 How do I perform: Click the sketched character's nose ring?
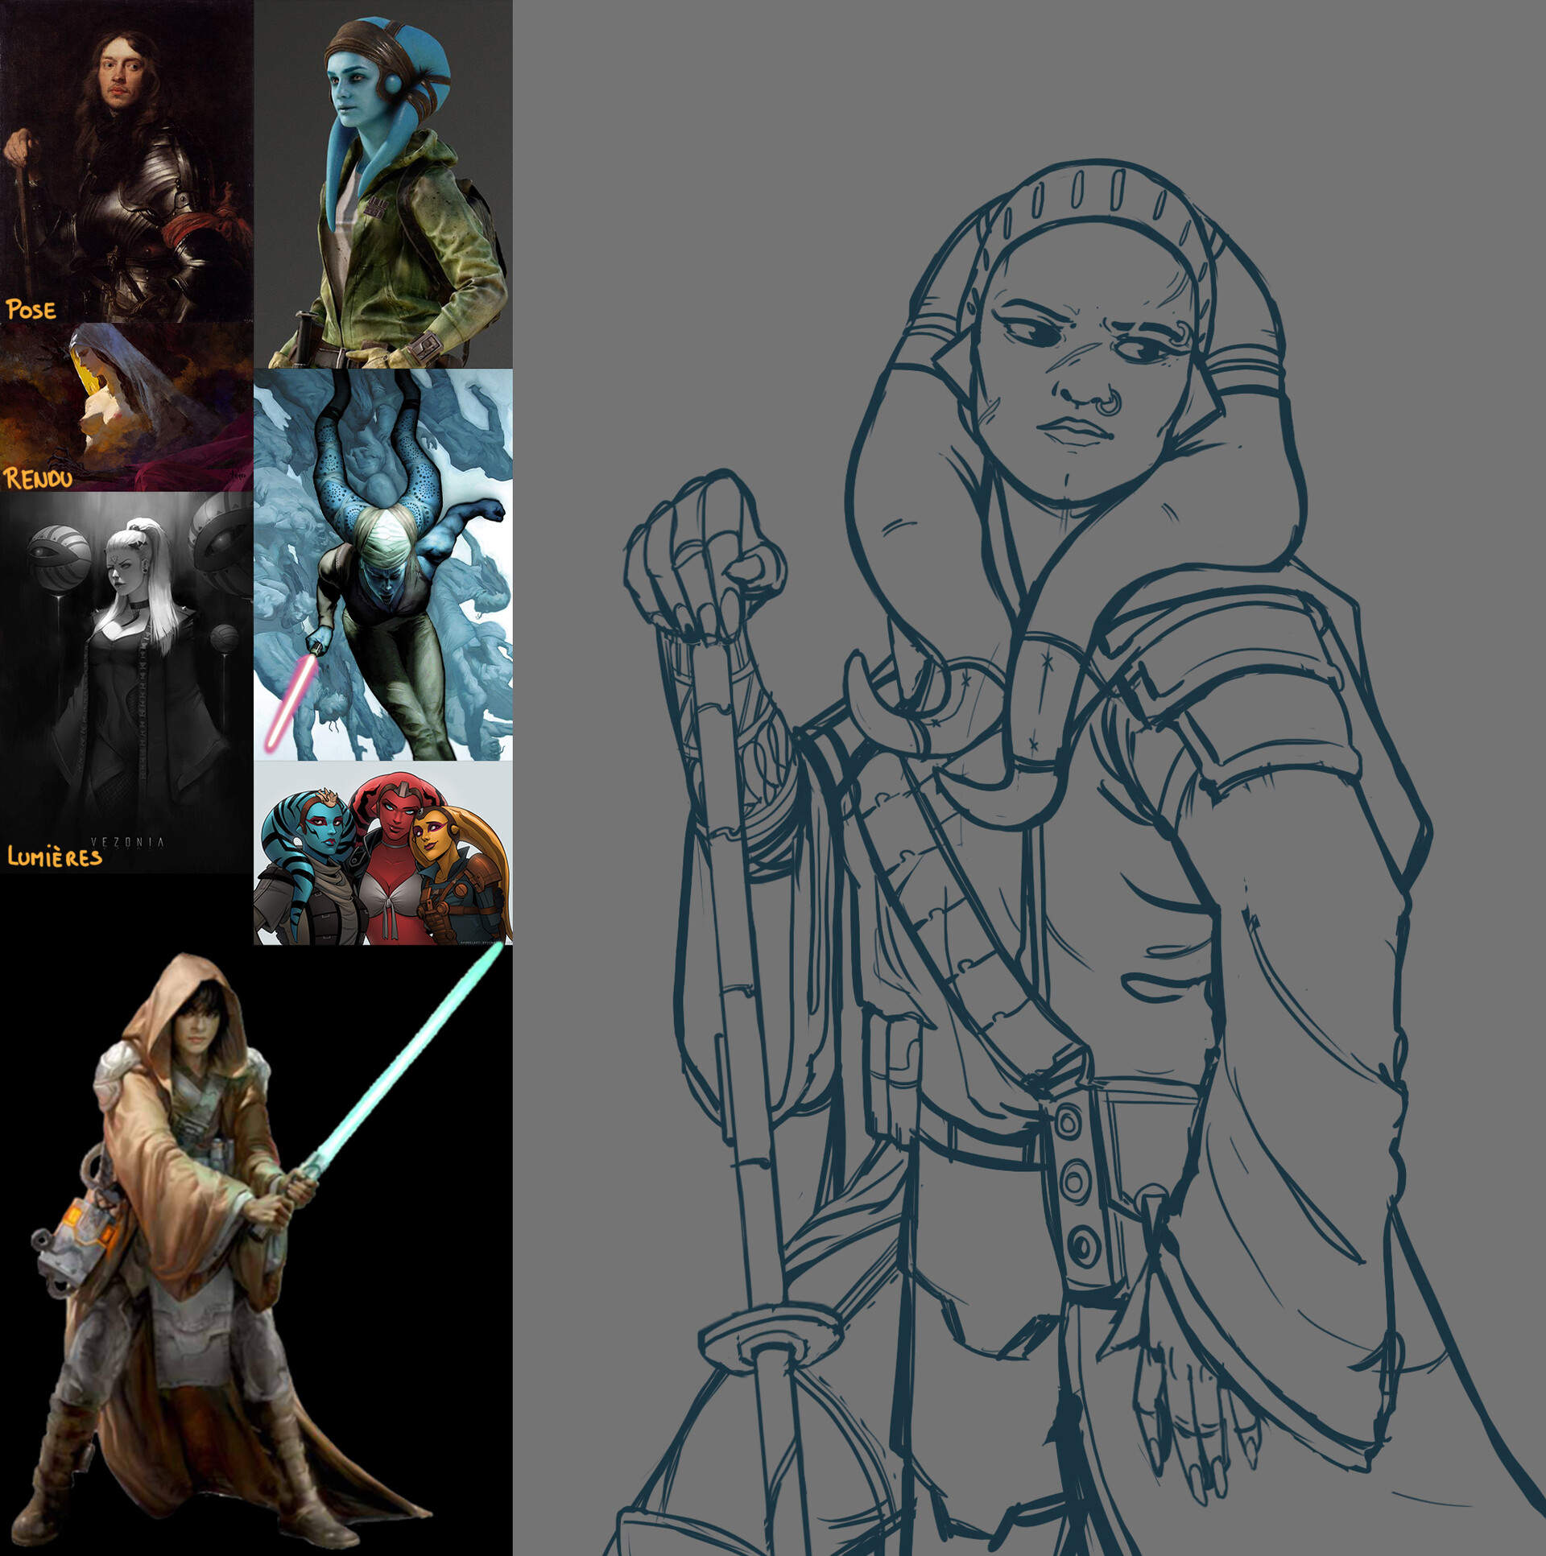[x=1110, y=405]
